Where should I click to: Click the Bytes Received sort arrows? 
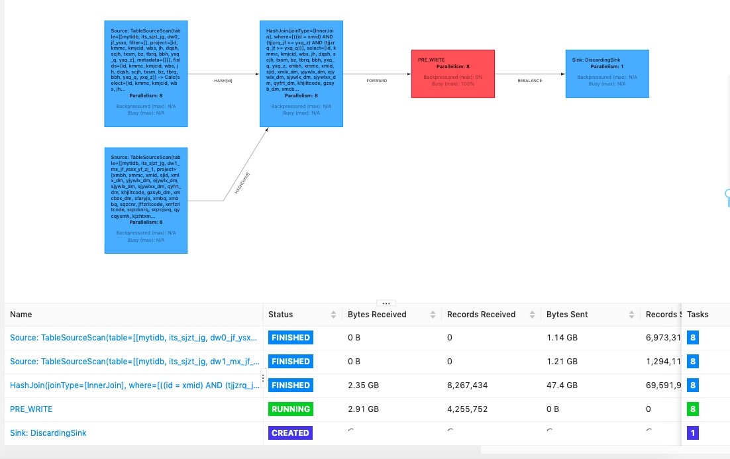(433, 315)
